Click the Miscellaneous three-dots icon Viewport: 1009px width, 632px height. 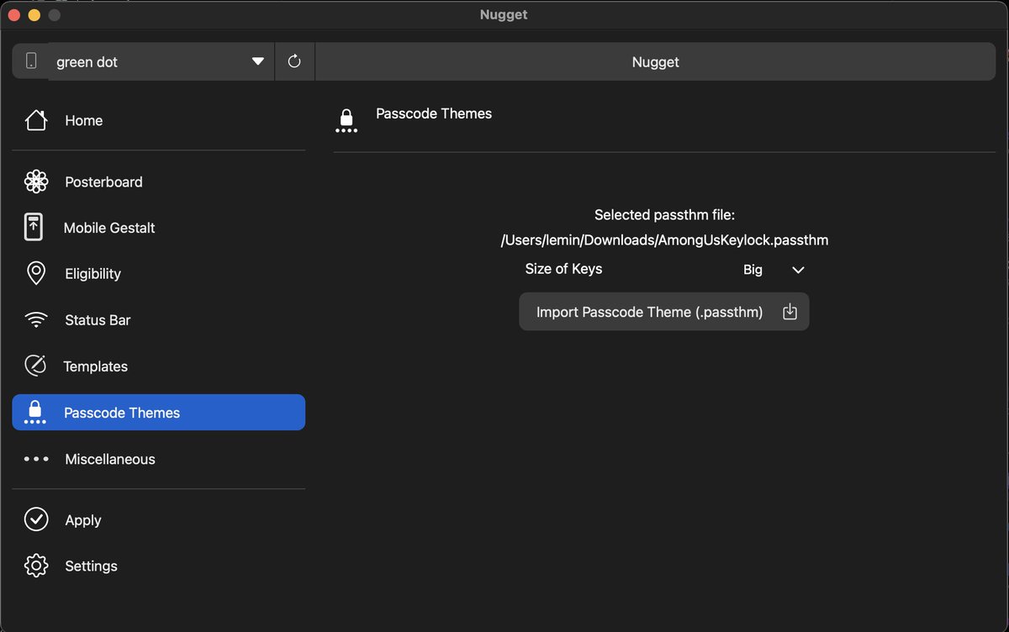coord(36,459)
